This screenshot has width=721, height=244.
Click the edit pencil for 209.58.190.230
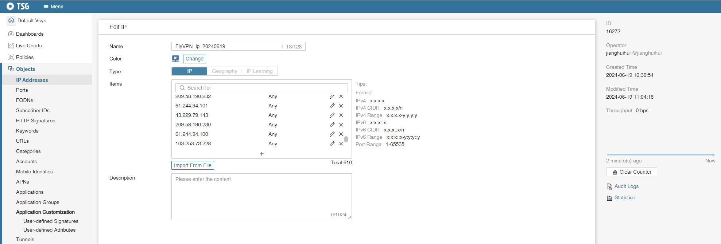[x=332, y=125]
